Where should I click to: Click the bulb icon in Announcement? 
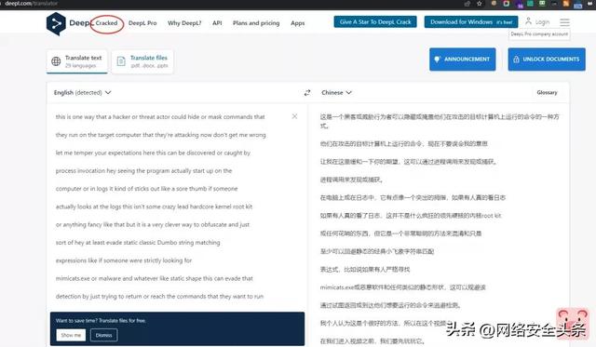[x=437, y=60]
